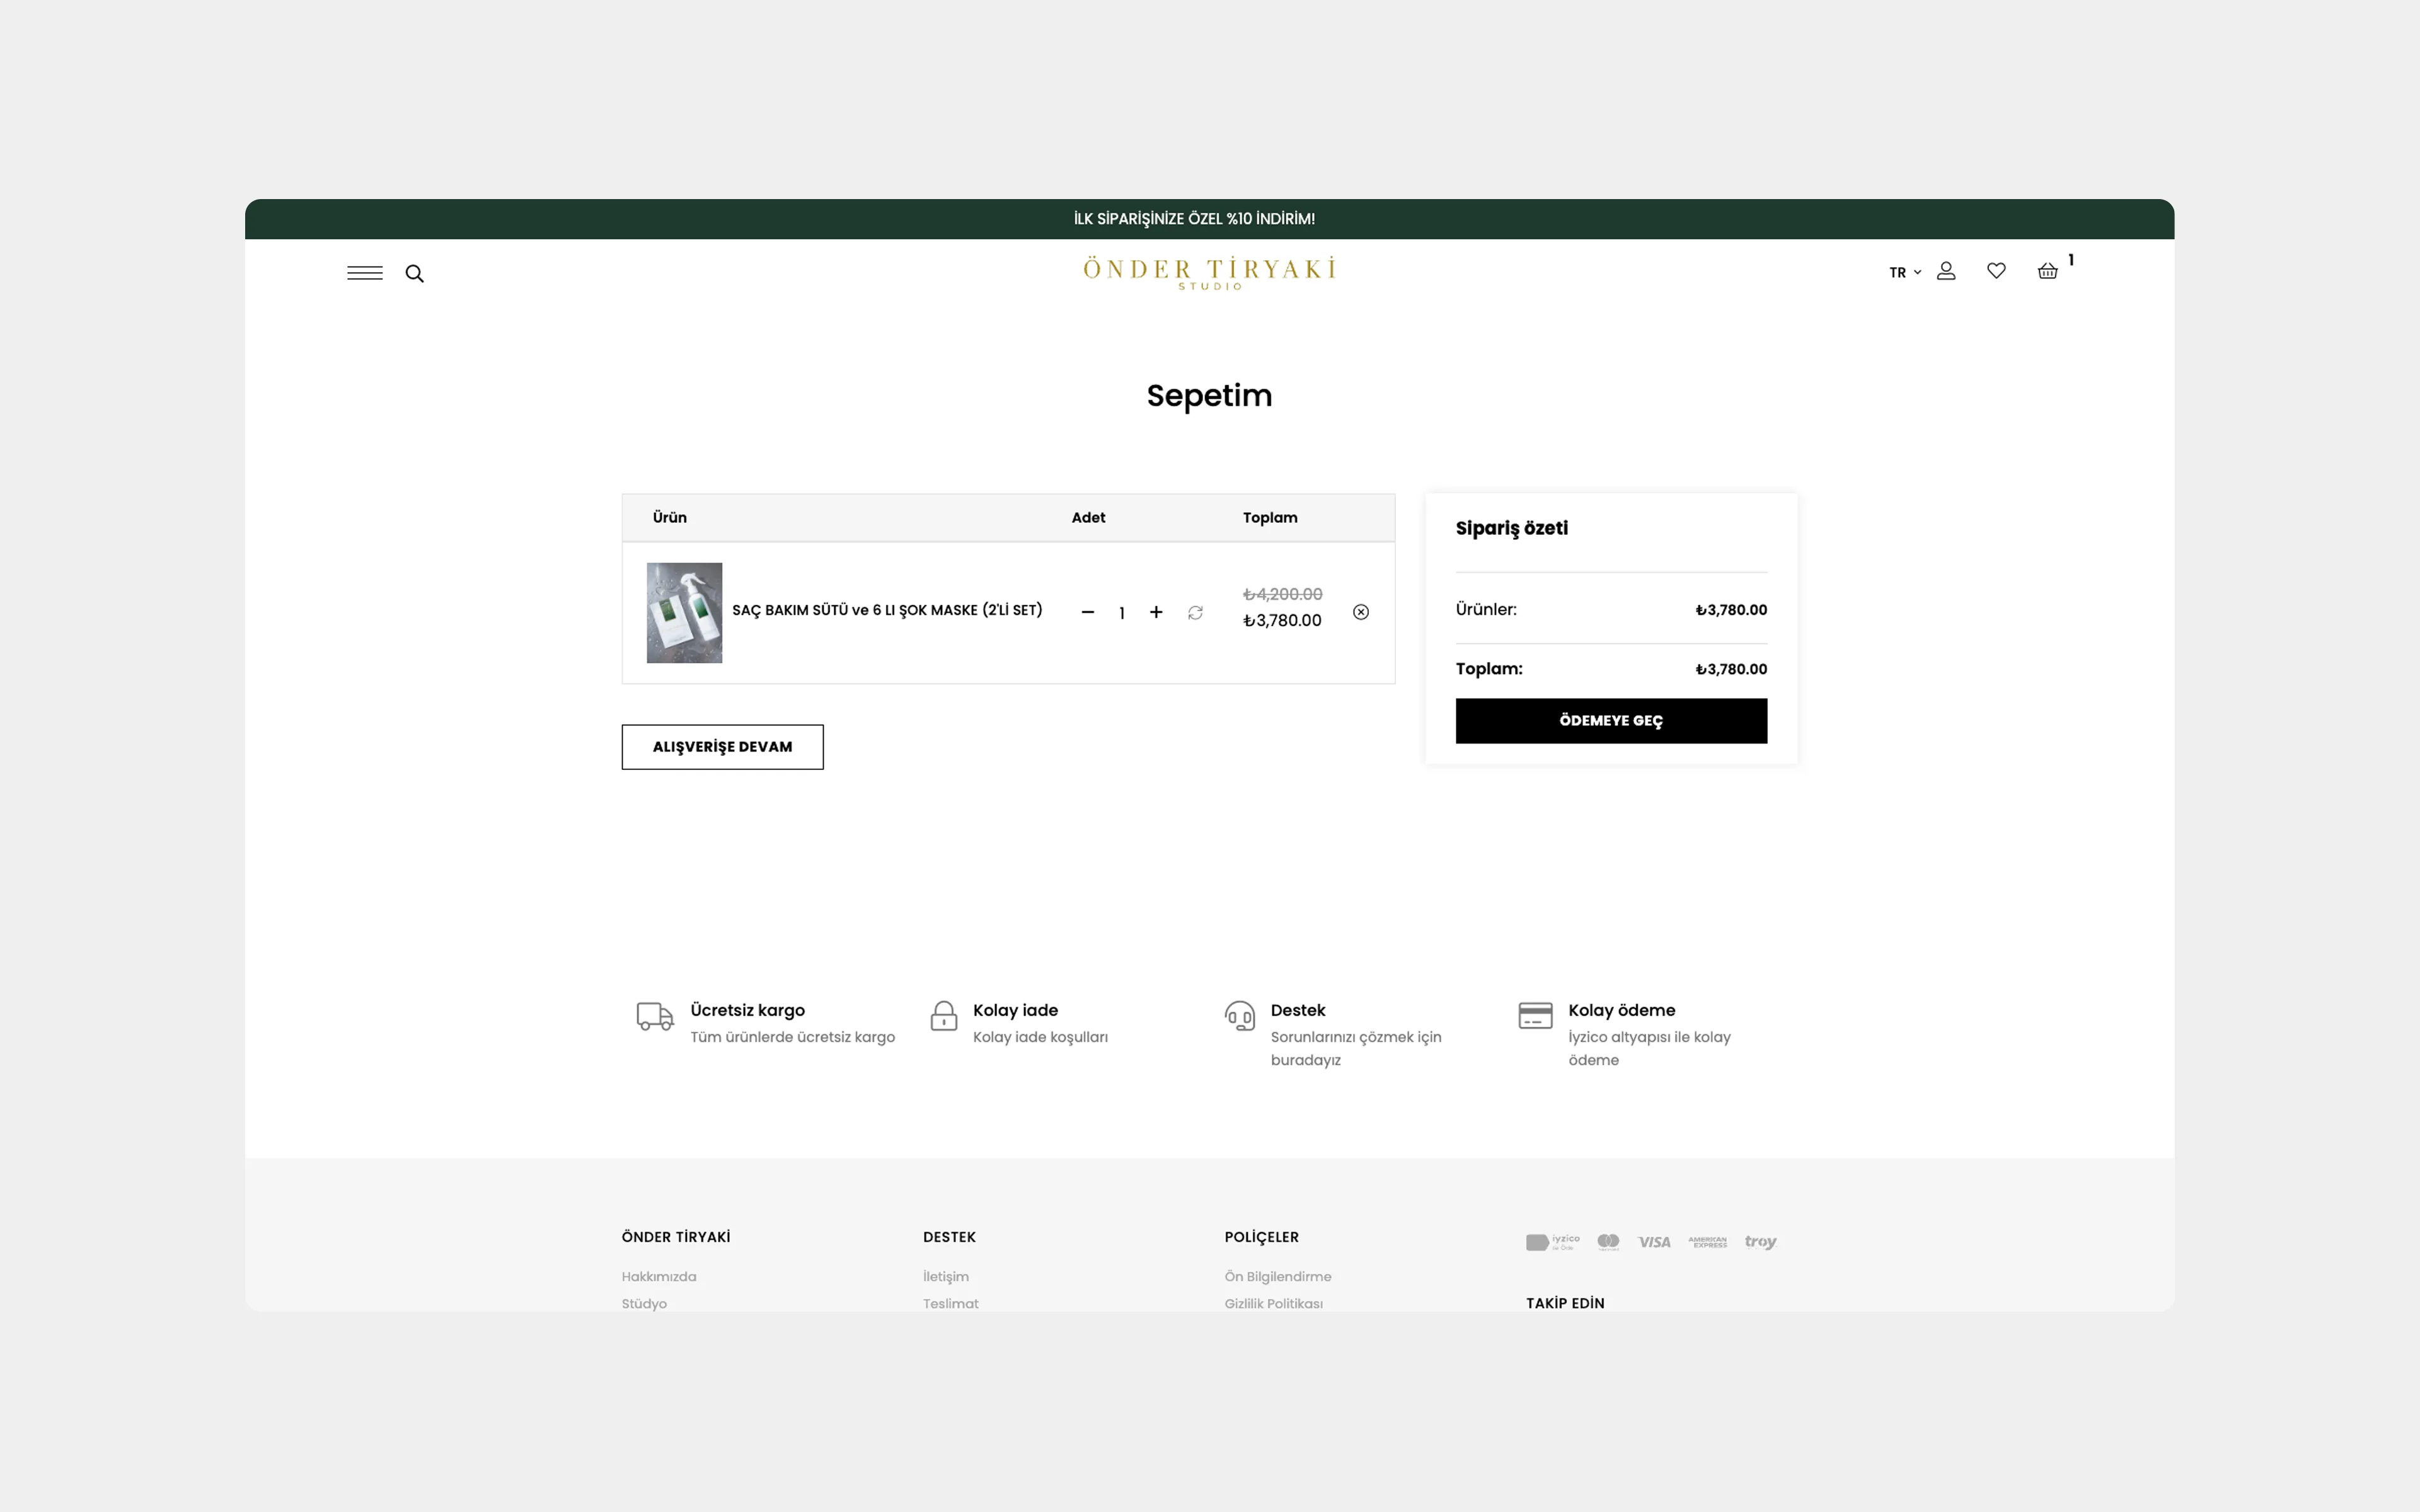This screenshot has height=1512, width=2420.
Task: Click the Ücretsiz kargo title text
Action: click(x=747, y=1010)
